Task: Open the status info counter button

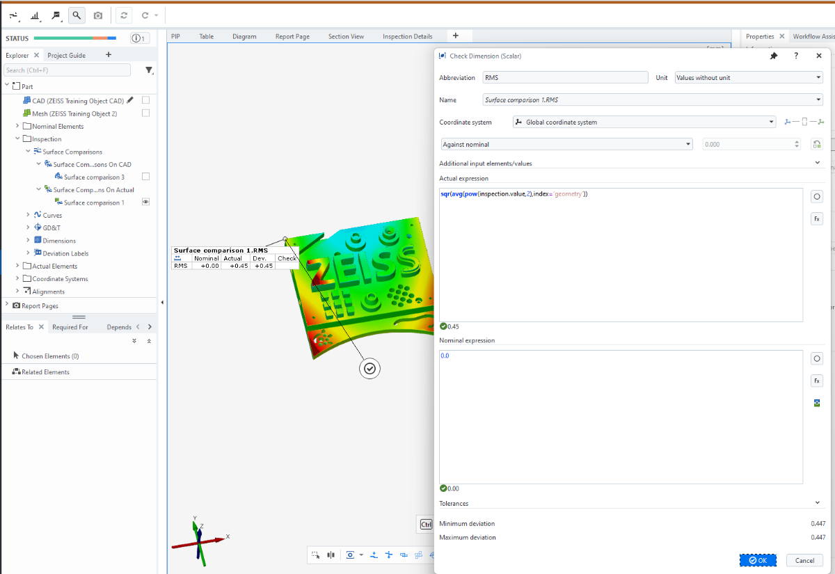Action: [x=139, y=38]
